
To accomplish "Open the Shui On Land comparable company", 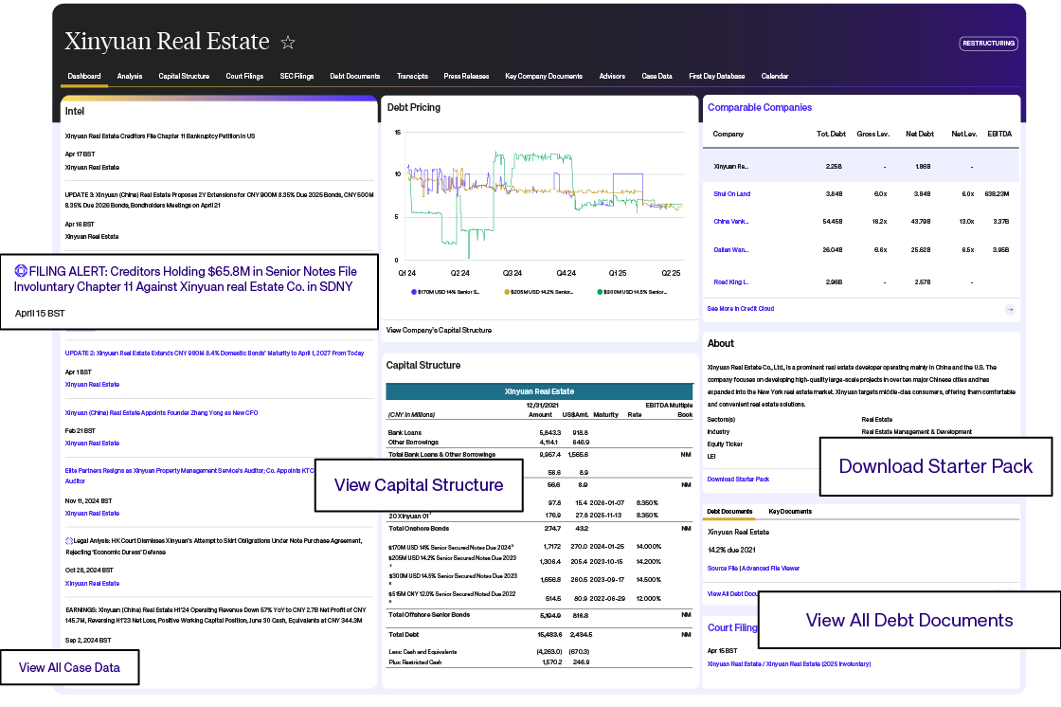I will (x=731, y=193).
